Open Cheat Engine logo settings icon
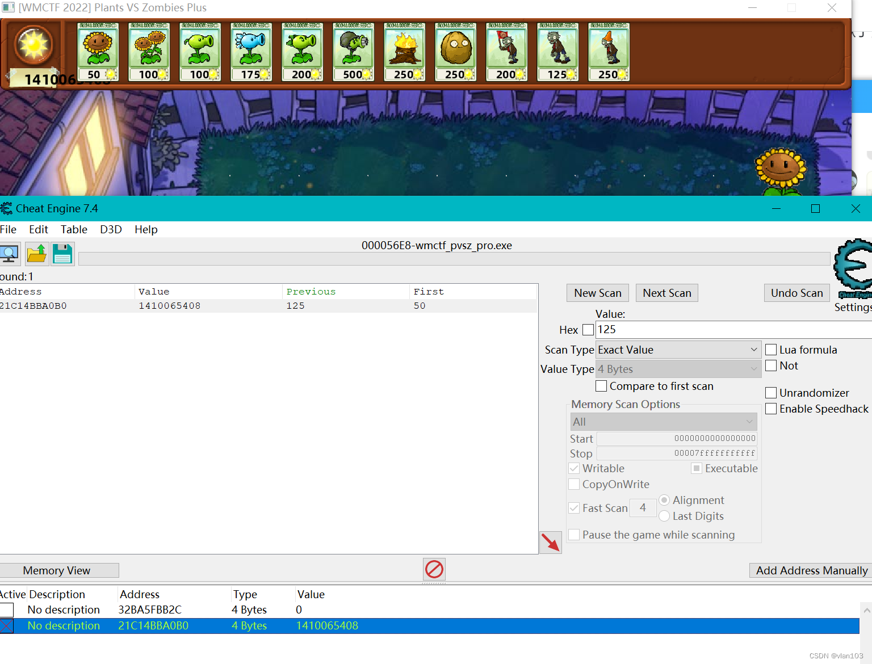 [x=853, y=268]
